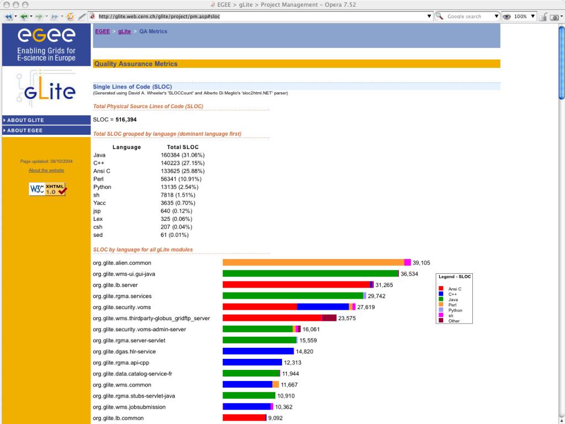Go back with the green Back arrow
Image resolution: width=565 pixels, height=424 pixels.
[24, 16]
